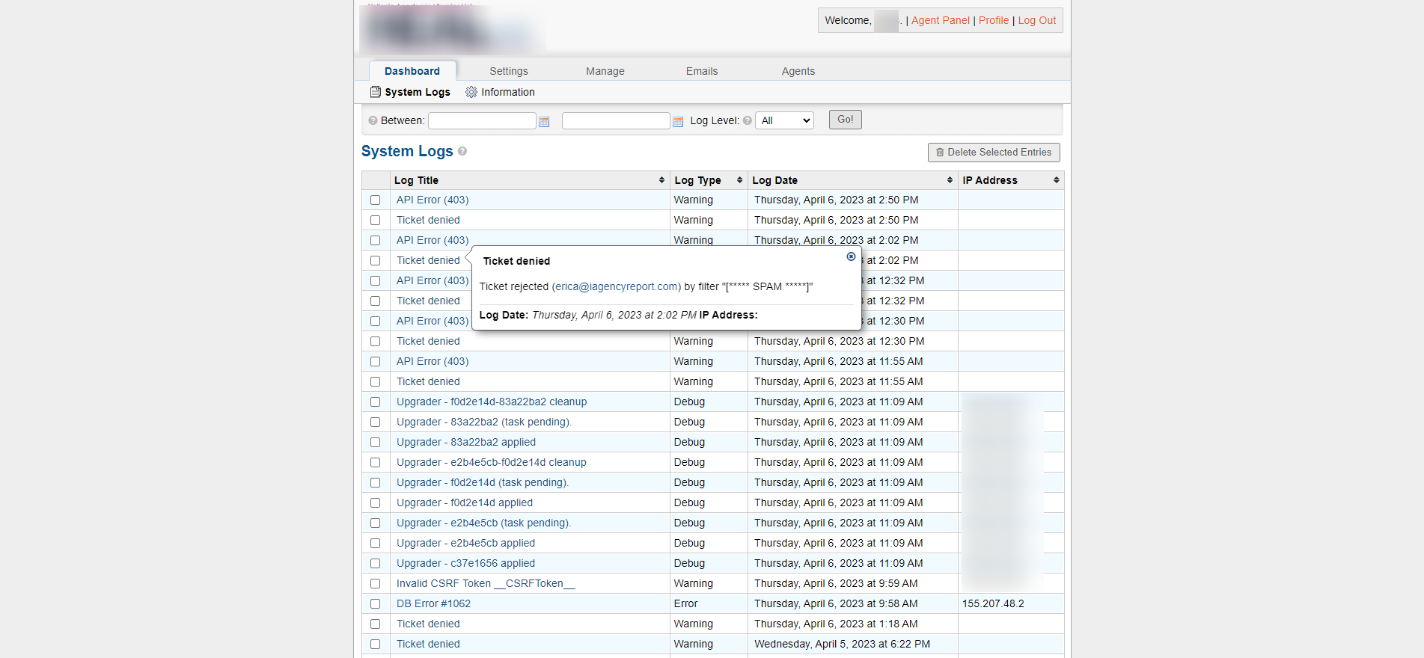This screenshot has height=658, width=1424.
Task: Select checkbox for DB Error #1062
Action: (x=376, y=604)
